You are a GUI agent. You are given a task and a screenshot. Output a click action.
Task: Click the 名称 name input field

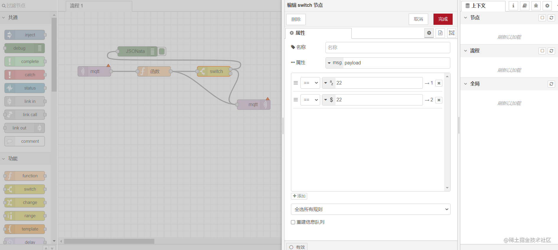click(x=388, y=48)
